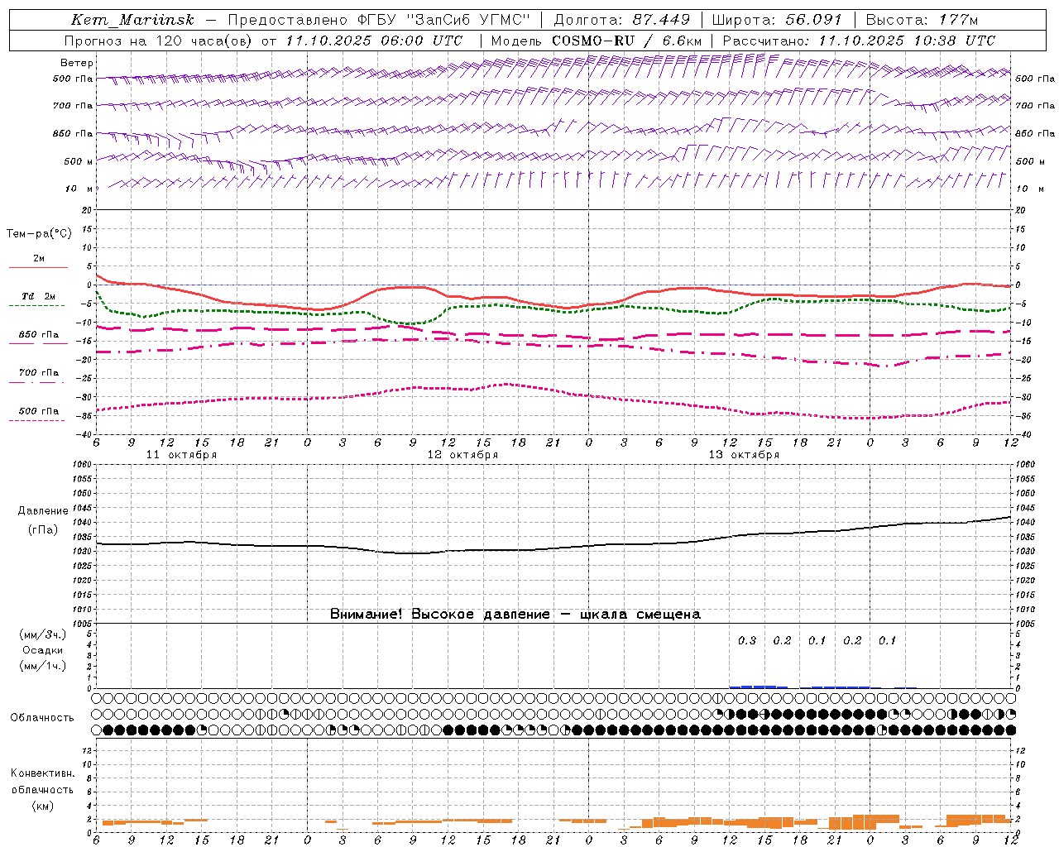The height and width of the screenshot is (847, 1059).
Task: Click the (км) unit label under convective cloudiness
Action: [x=42, y=806]
